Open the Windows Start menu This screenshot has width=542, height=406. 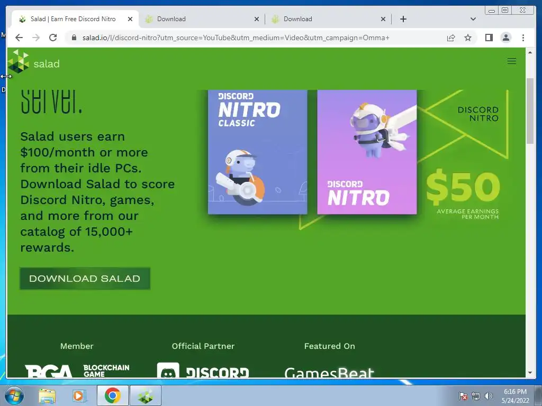(14, 395)
